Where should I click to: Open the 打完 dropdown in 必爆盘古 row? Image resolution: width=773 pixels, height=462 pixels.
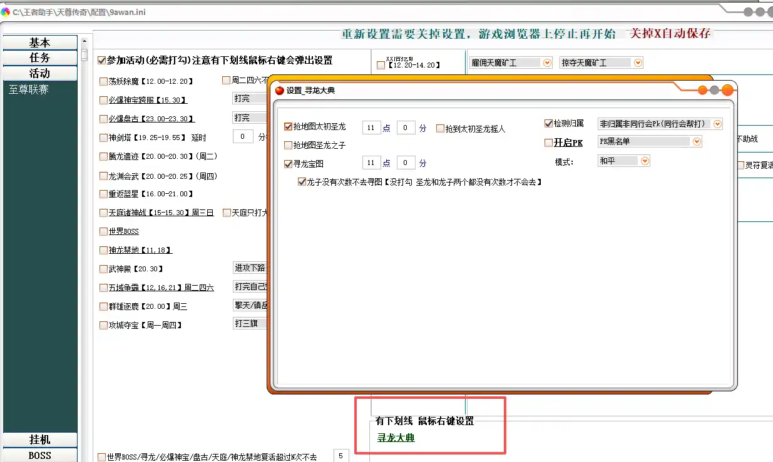point(250,118)
